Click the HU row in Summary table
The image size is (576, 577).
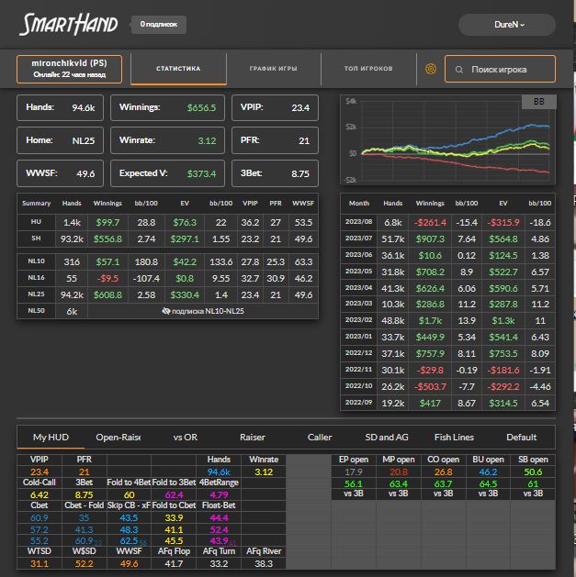[168, 222]
